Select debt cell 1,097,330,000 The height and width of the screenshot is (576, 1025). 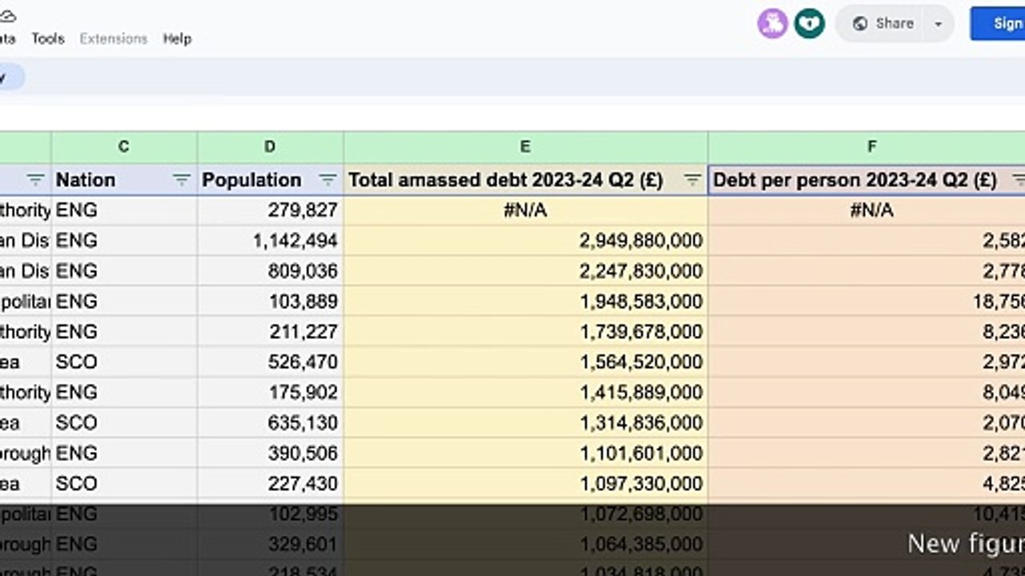point(525,484)
